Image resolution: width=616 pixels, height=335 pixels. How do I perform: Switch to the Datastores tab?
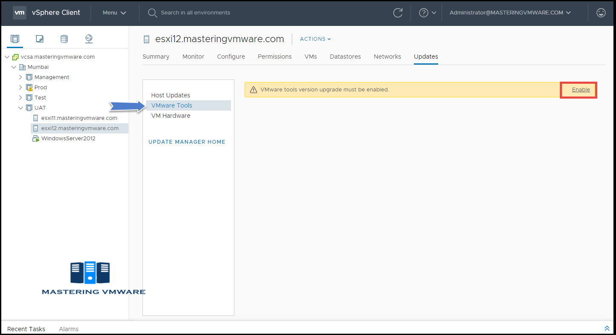345,57
